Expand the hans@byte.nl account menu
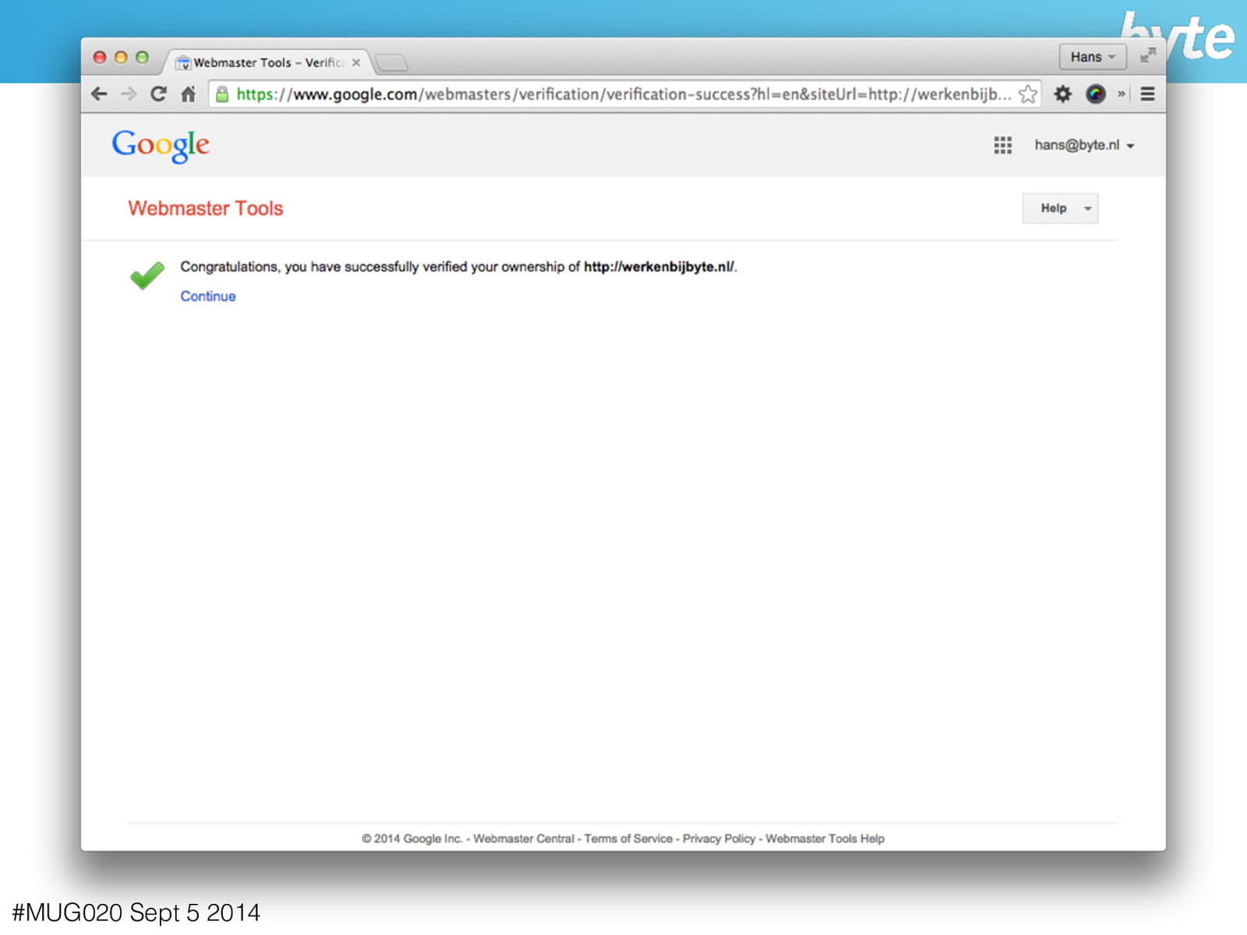The height and width of the screenshot is (935, 1247). (x=1084, y=145)
